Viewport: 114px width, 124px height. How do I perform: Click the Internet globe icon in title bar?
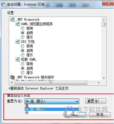pos(4,4)
